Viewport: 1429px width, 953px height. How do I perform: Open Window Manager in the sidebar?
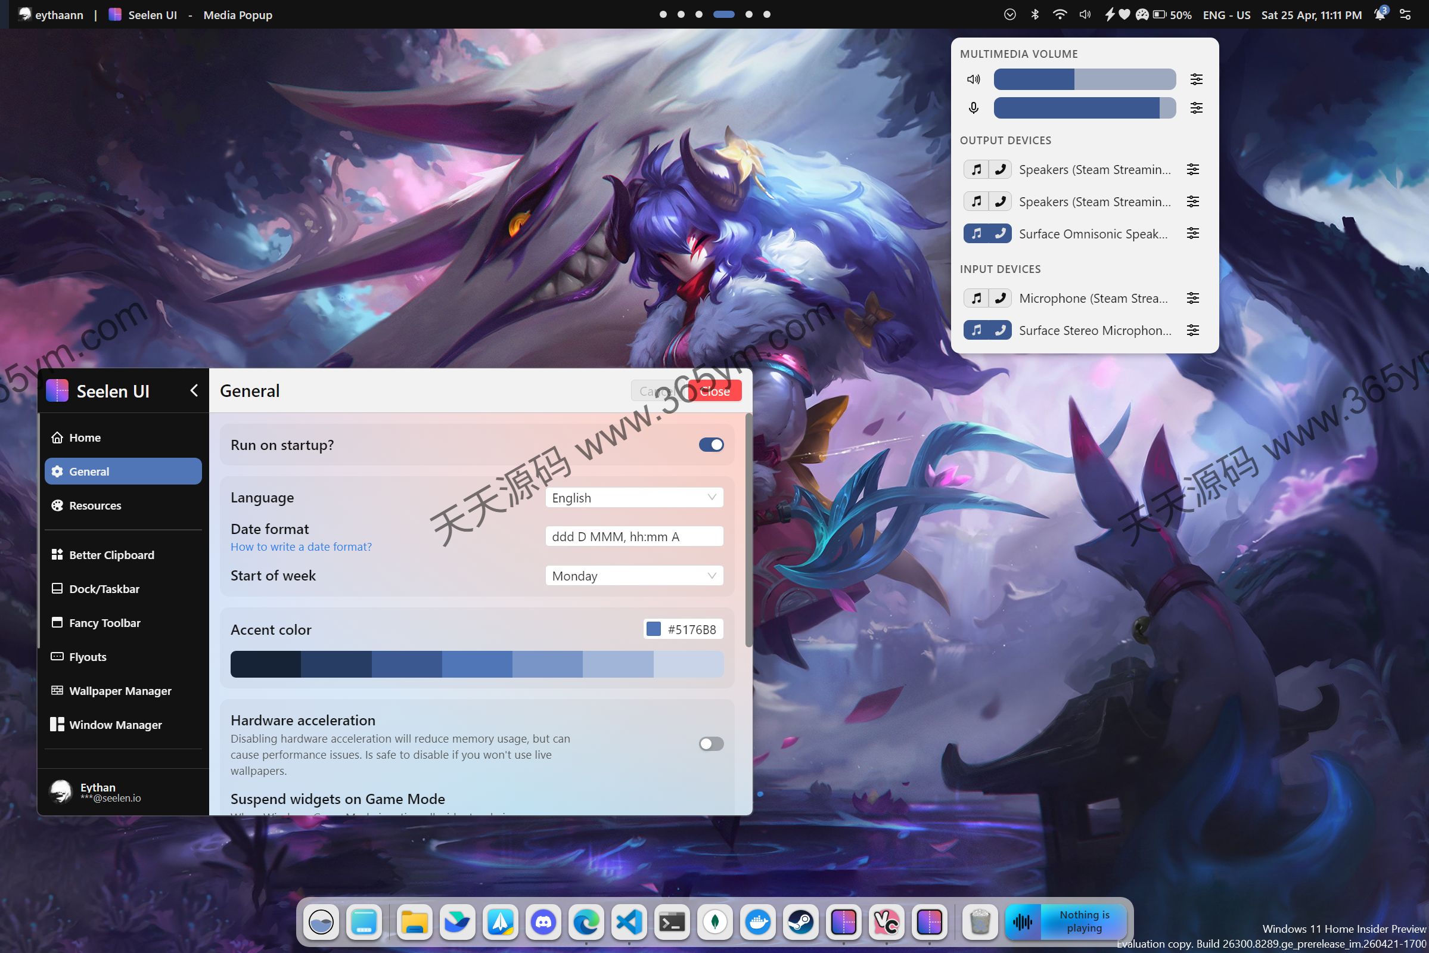123,725
